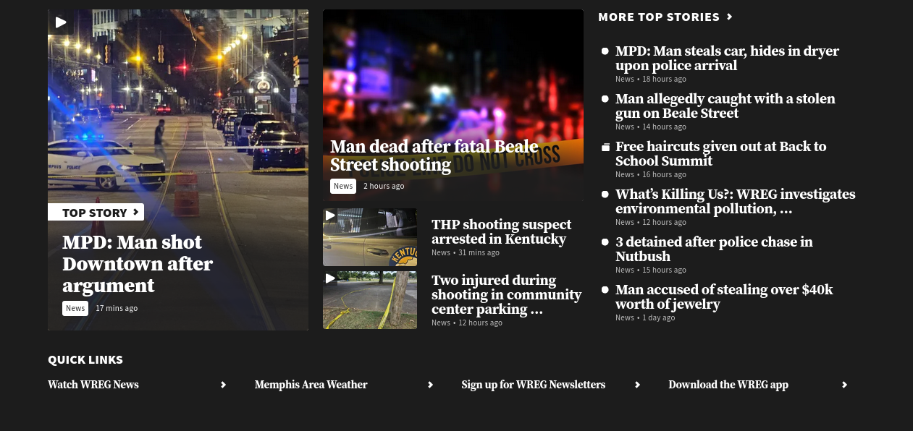Open the TOP STORY label button
This screenshot has height=431, width=913.
click(x=96, y=212)
